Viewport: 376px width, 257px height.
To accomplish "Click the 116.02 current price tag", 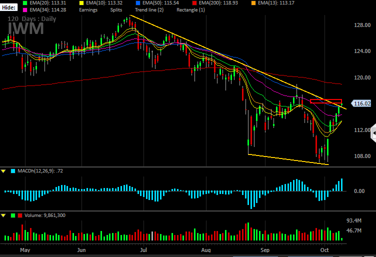I will pyautogui.click(x=361, y=103).
